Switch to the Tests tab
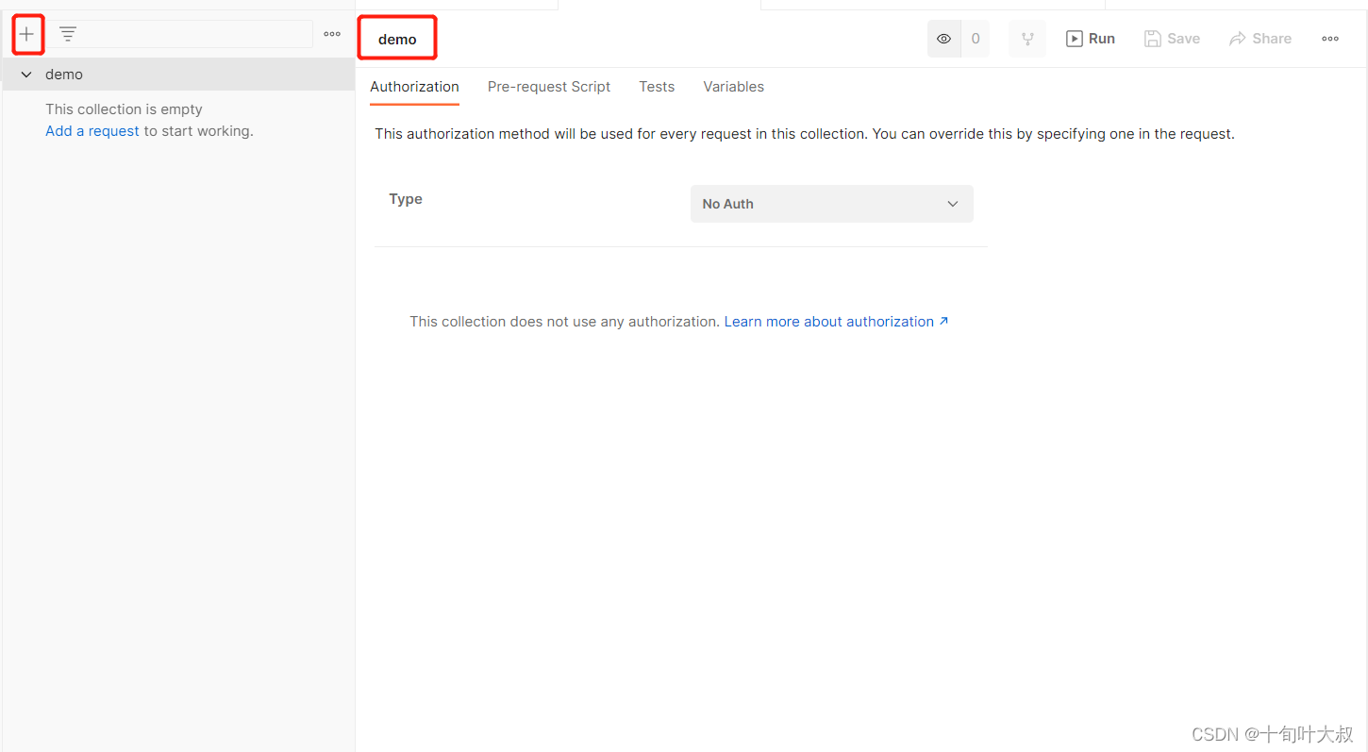Screen dimensions: 1368x752 (x=657, y=87)
